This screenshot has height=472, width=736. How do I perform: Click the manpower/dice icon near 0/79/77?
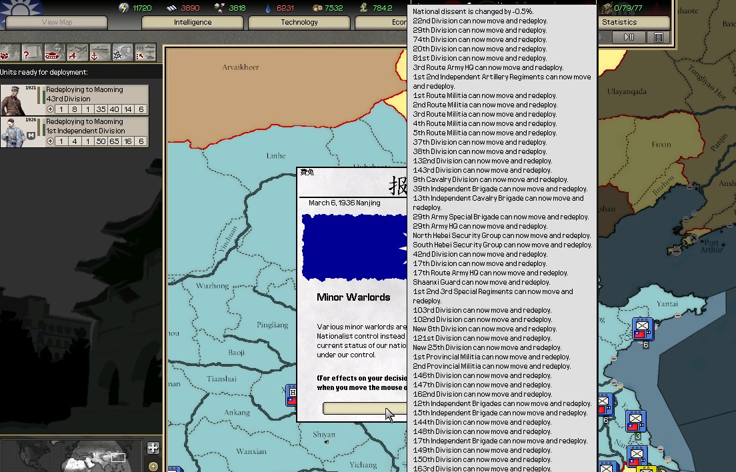(607, 7)
